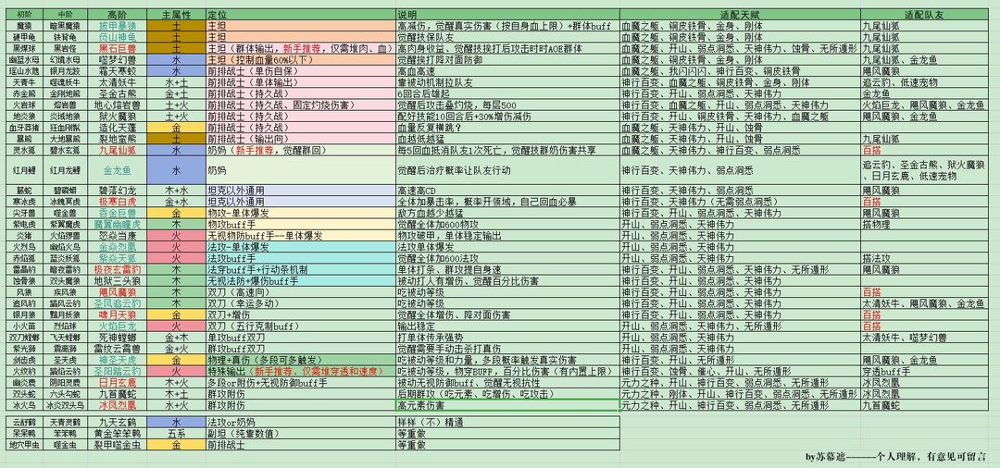
Task: Click the by苏幕遮 author note
Action: pos(896,457)
